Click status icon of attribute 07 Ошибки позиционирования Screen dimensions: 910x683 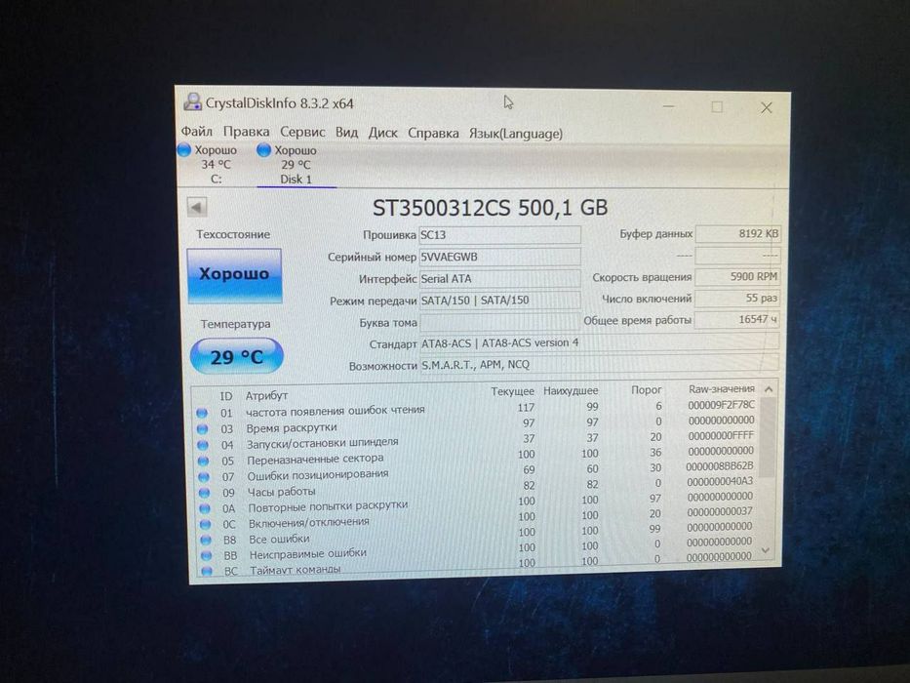coord(204,477)
